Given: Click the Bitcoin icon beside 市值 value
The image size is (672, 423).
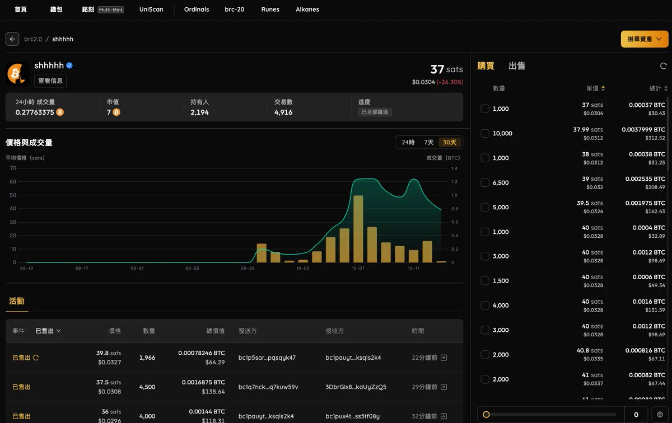Looking at the screenshot, I should click(116, 112).
